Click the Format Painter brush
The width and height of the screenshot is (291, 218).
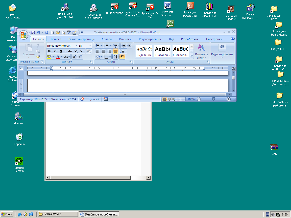[x=38, y=57]
